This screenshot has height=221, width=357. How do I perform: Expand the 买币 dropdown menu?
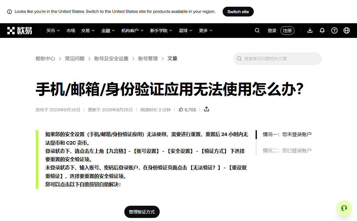[53, 31]
